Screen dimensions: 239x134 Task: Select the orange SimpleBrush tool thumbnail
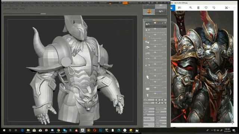tap(149, 12)
